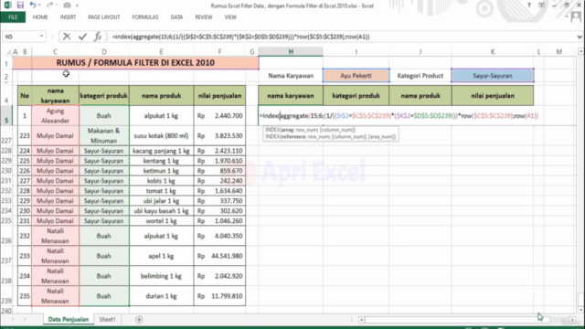This screenshot has height=329, width=585.
Task: Click the Sayur-Sayuran criteria cell
Action: (x=493, y=76)
